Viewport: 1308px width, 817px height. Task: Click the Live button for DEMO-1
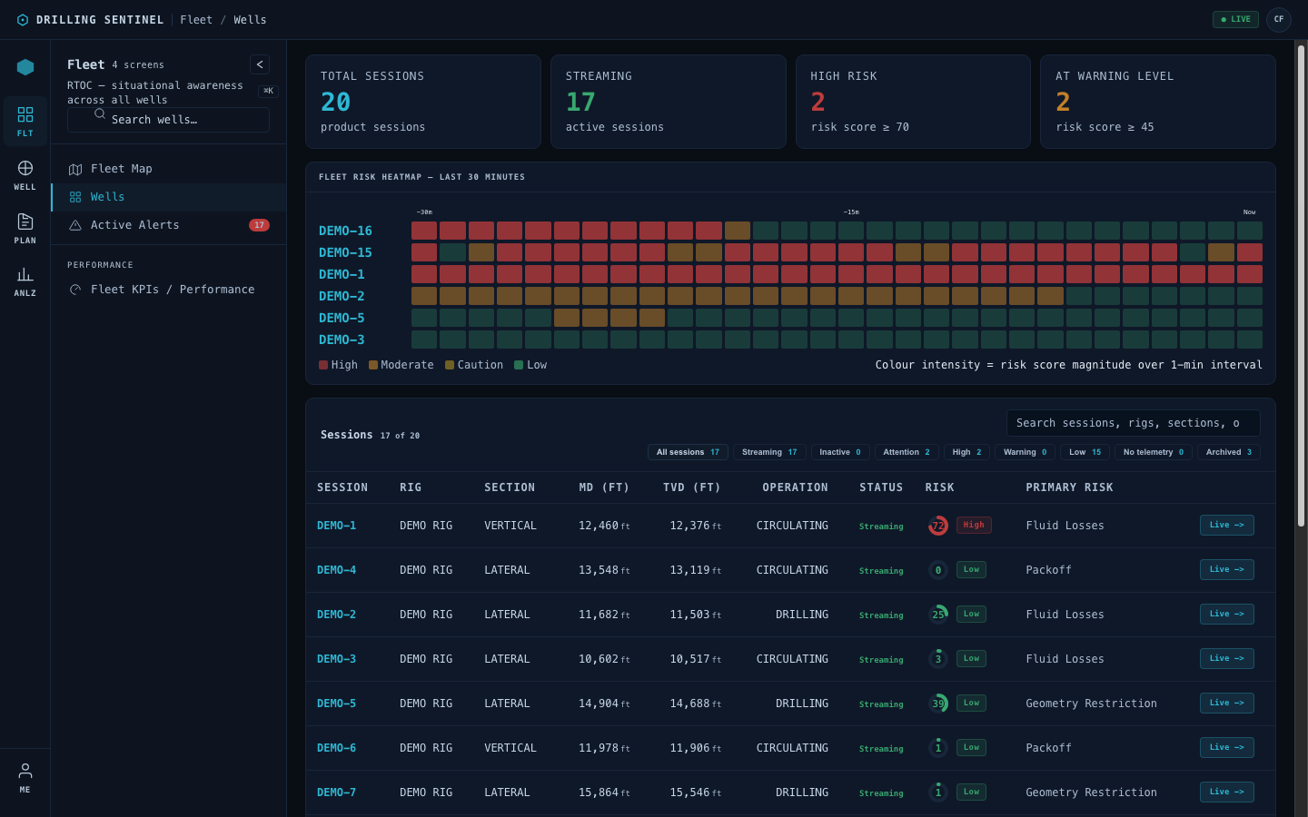[1226, 526]
